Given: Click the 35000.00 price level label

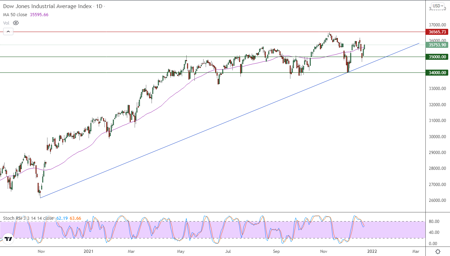Looking at the screenshot, I should pyautogui.click(x=438, y=57).
